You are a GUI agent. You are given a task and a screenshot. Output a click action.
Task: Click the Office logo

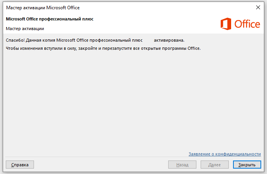point(240,24)
